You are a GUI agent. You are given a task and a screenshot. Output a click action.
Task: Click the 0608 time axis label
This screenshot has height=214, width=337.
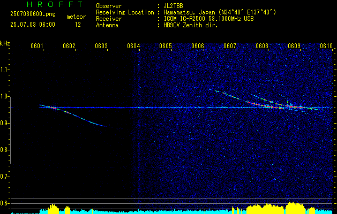(262, 46)
